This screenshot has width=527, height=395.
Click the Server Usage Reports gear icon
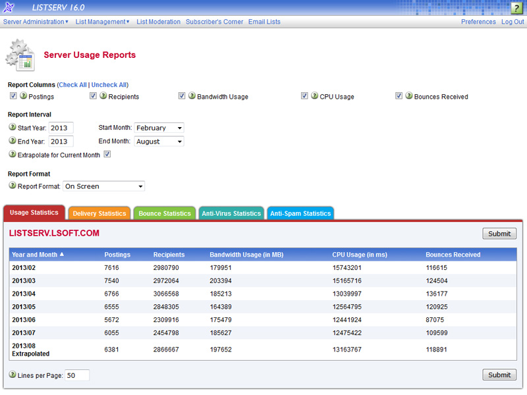coord(20,55)
